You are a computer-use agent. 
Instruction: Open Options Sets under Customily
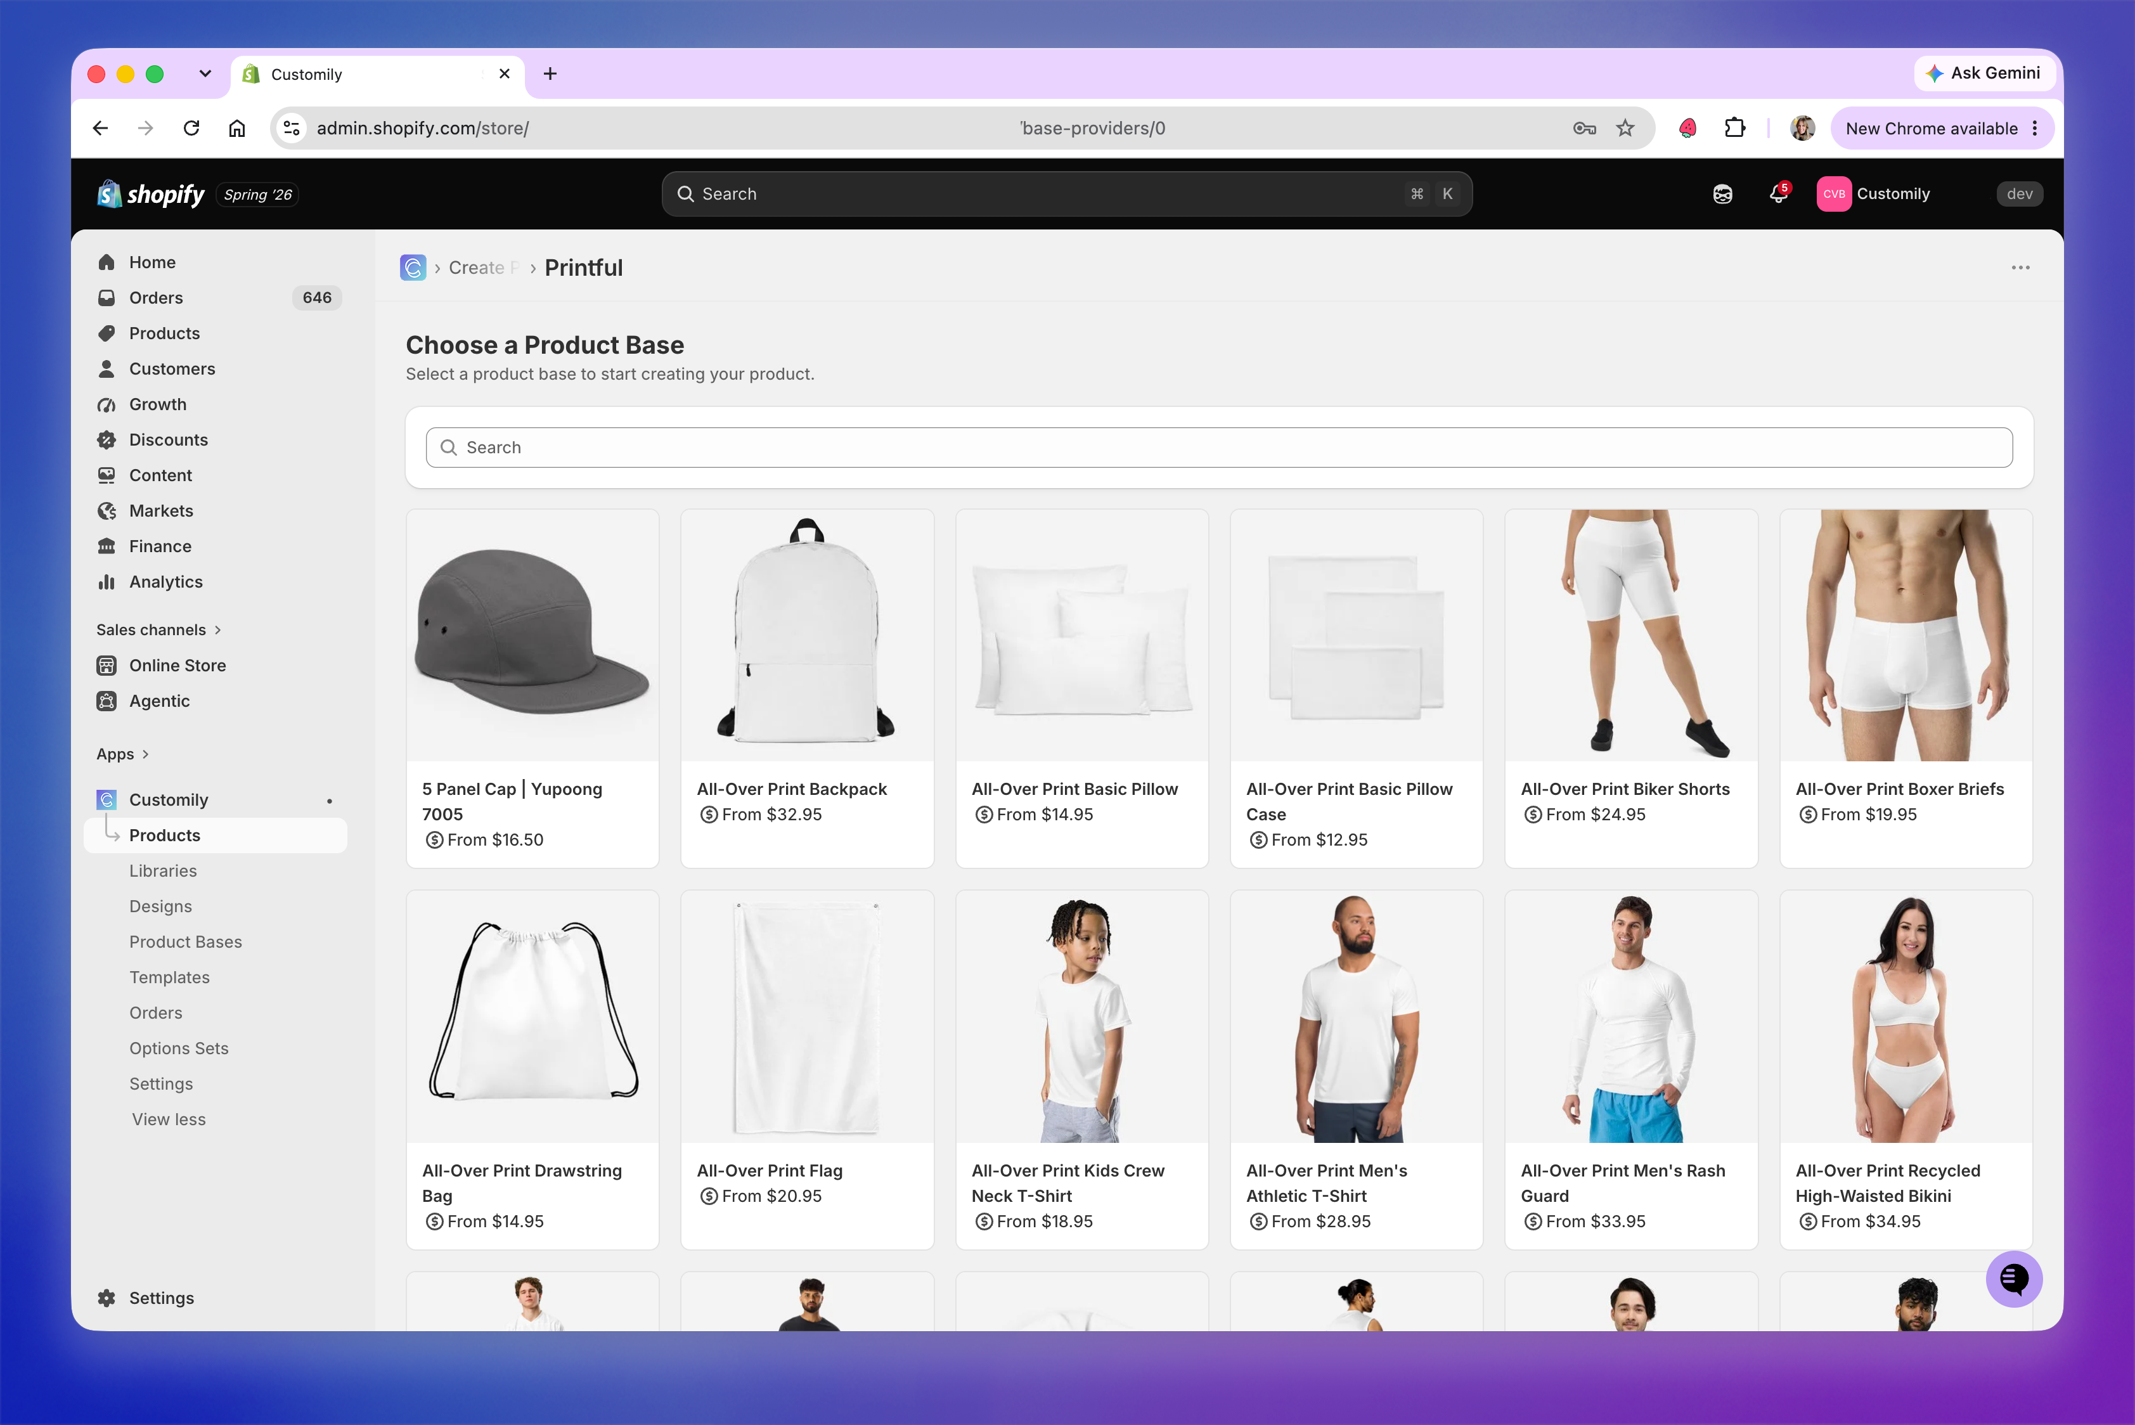click(x=179, y=1047)
